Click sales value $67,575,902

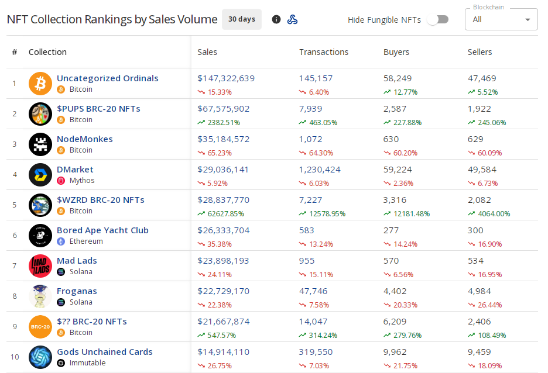pos(224,109)
